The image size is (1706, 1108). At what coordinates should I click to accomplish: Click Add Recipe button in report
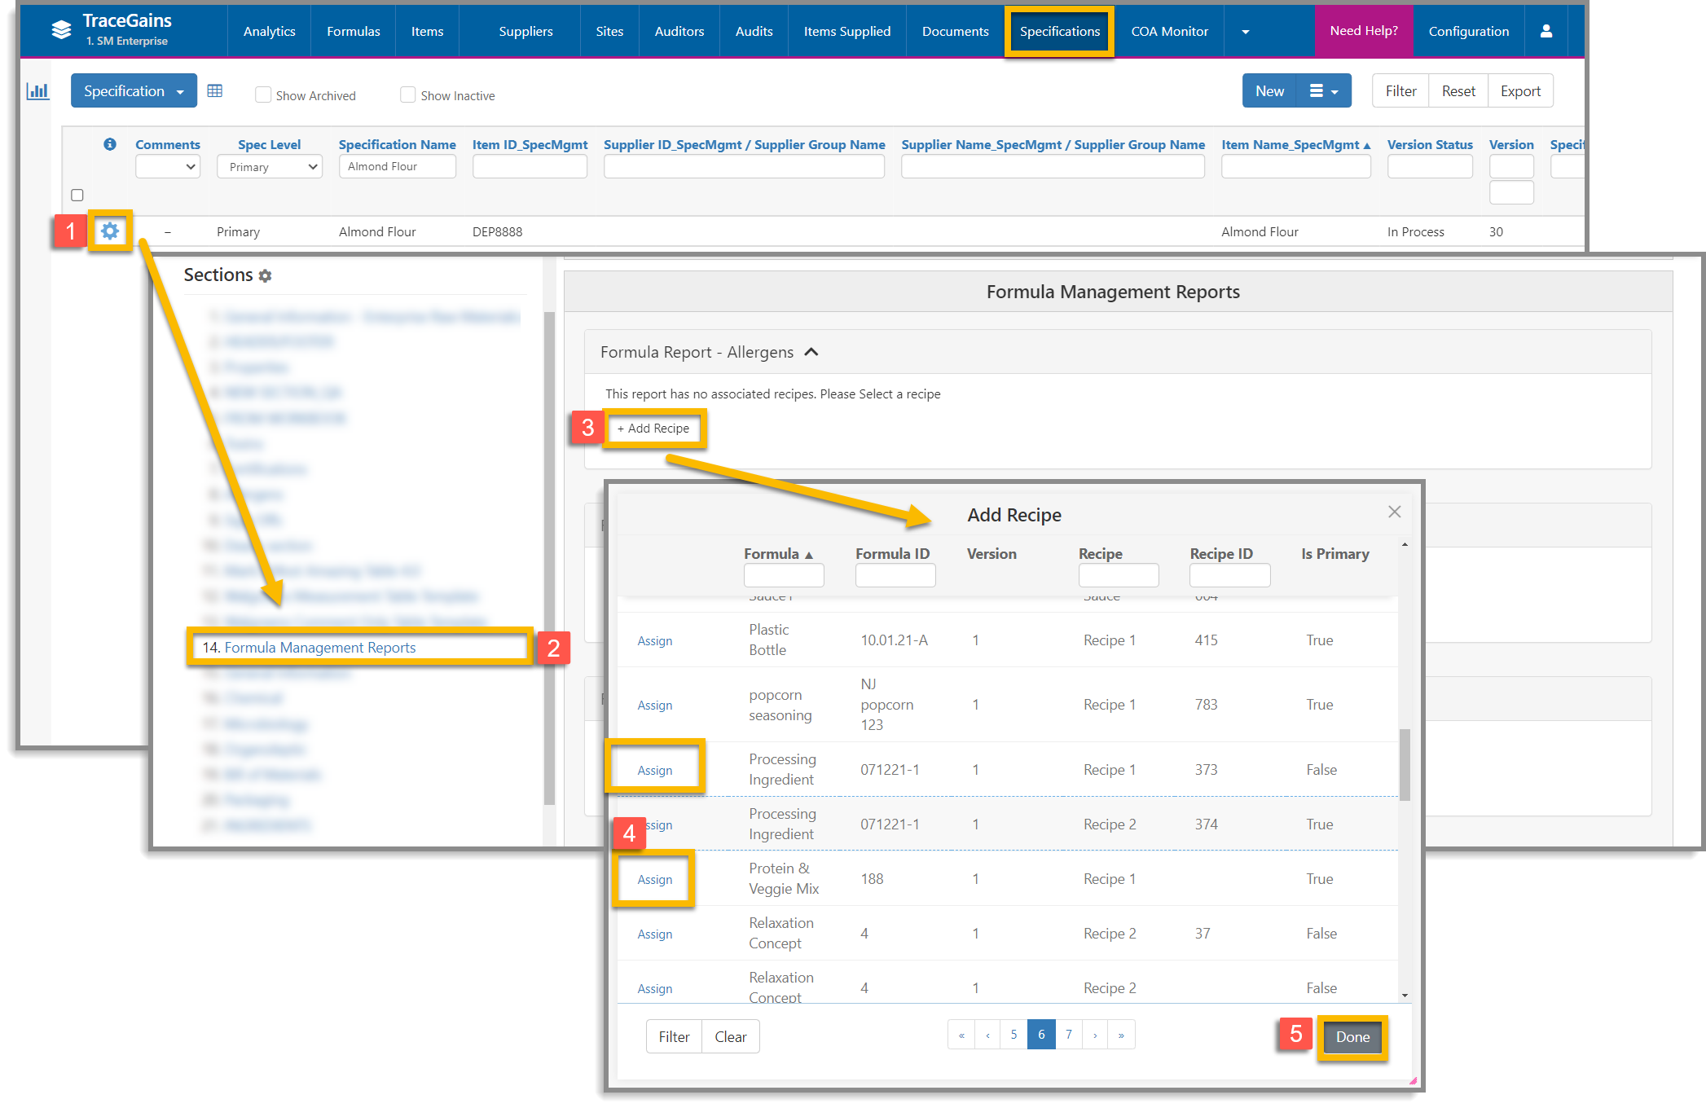[657, 428]
